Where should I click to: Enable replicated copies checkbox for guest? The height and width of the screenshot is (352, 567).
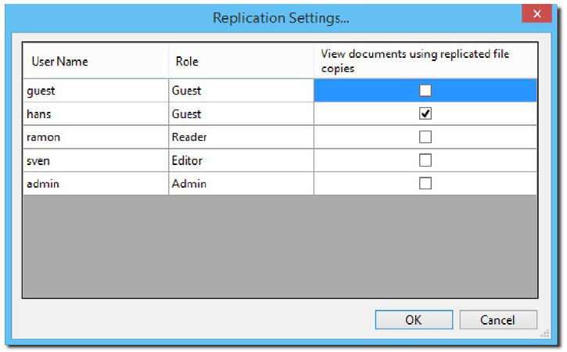click(425, 91)
